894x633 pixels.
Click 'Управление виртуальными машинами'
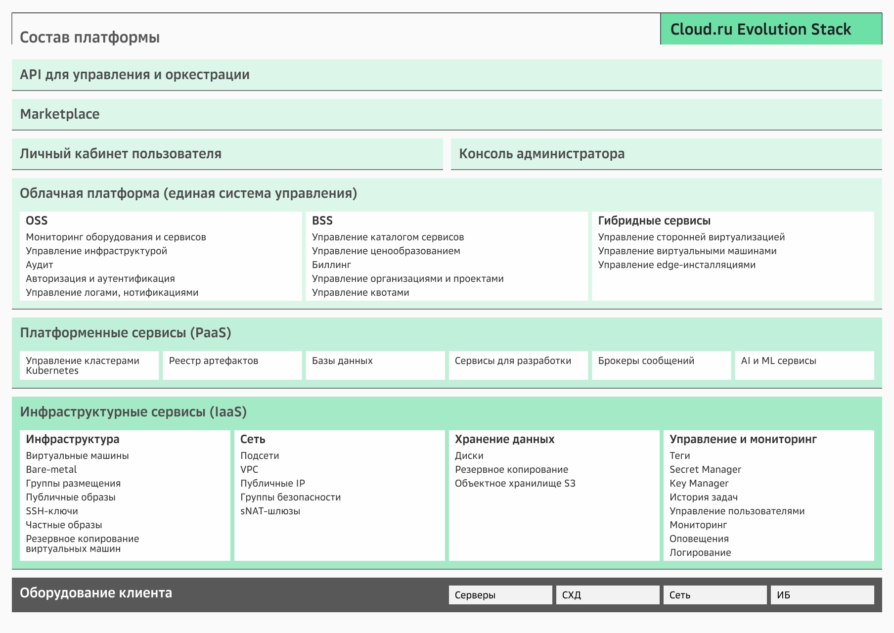coord(687,251)
